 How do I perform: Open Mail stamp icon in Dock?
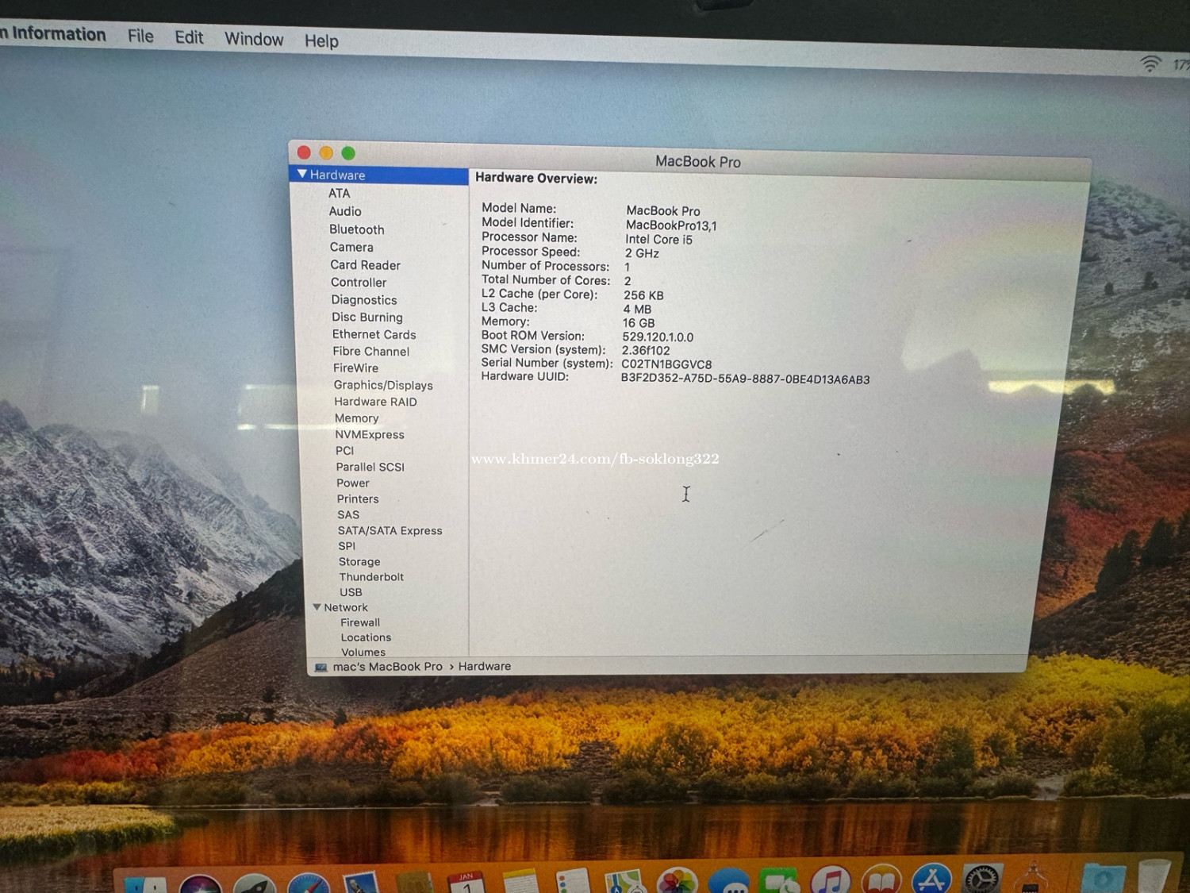360,883
